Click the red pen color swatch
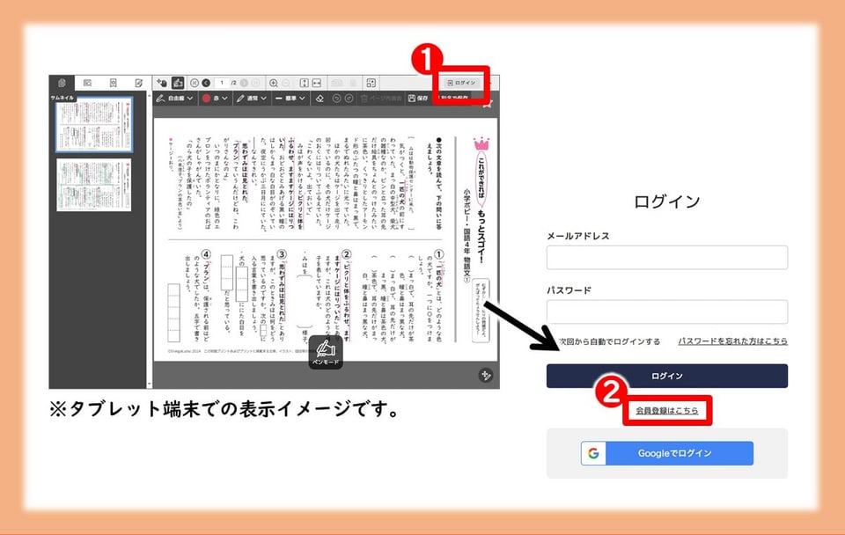This screenshot has height=535, width=845. pos(208,99)
